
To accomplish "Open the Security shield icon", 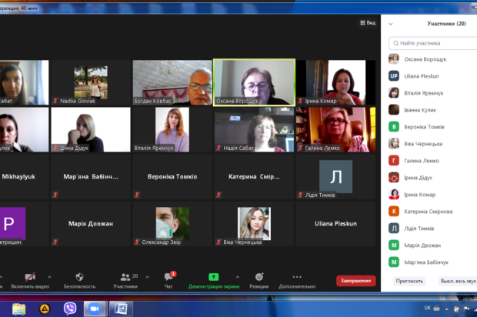I will (x=79, y=277).
